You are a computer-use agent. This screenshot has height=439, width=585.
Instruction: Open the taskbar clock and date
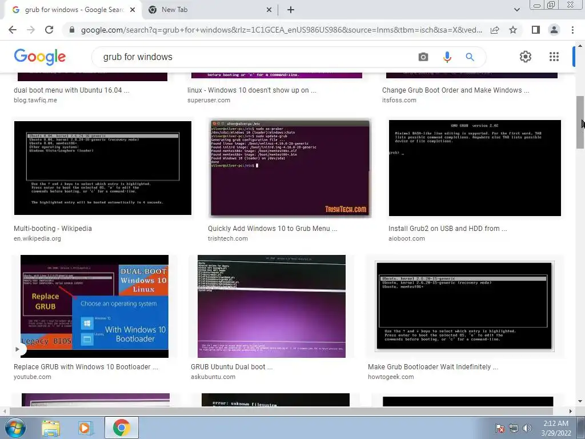[556, 428]
